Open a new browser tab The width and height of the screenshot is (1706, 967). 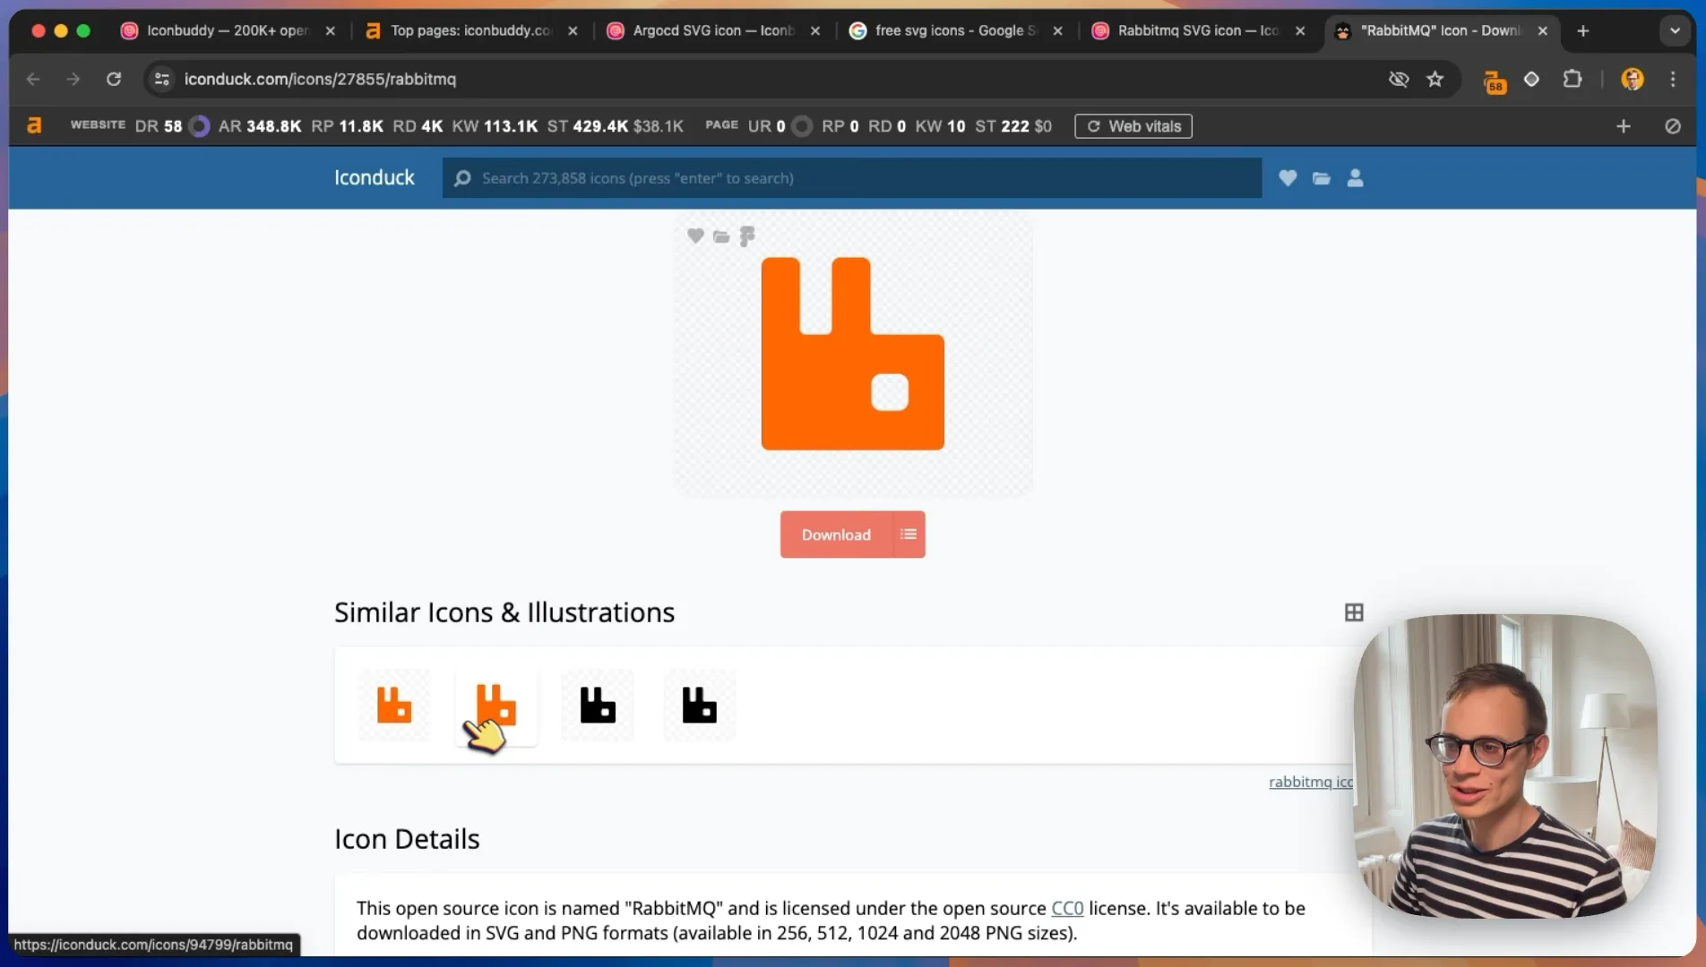(x=1583, y=30)
